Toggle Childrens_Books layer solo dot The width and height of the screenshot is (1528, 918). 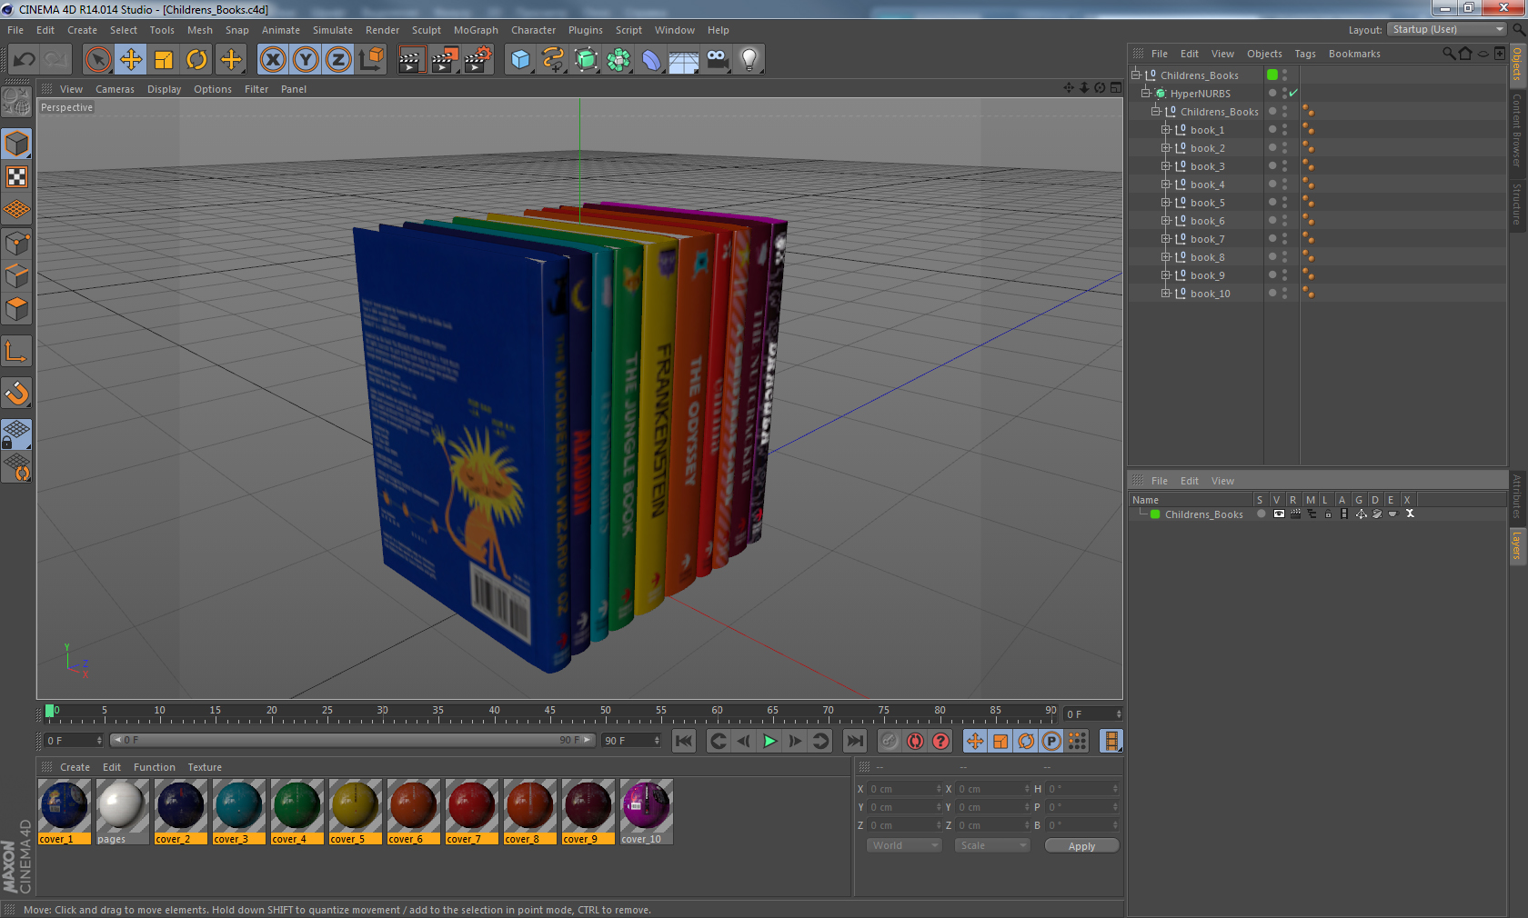[1262, 514]
